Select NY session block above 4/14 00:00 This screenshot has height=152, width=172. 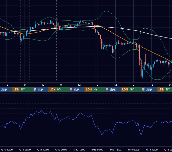point(135,89)
